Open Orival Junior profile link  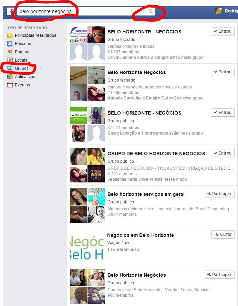[x=120, y=57]
